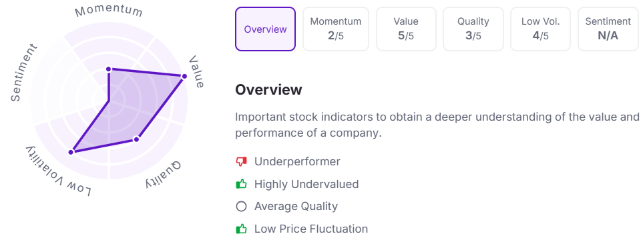
Task: Click the Momentum data point on radar chart
Action: coord(109,69)
